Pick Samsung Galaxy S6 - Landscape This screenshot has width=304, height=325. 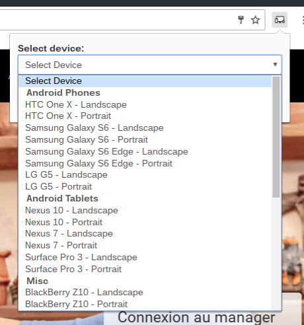click(145, 128)
